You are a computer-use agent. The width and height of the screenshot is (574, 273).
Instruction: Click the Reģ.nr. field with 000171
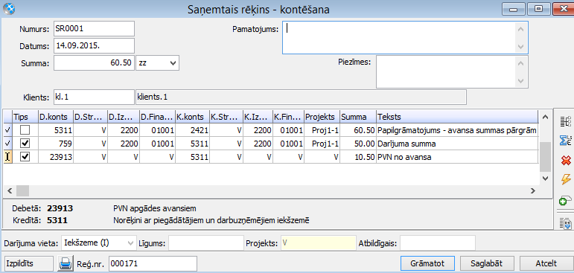[153, 263]
